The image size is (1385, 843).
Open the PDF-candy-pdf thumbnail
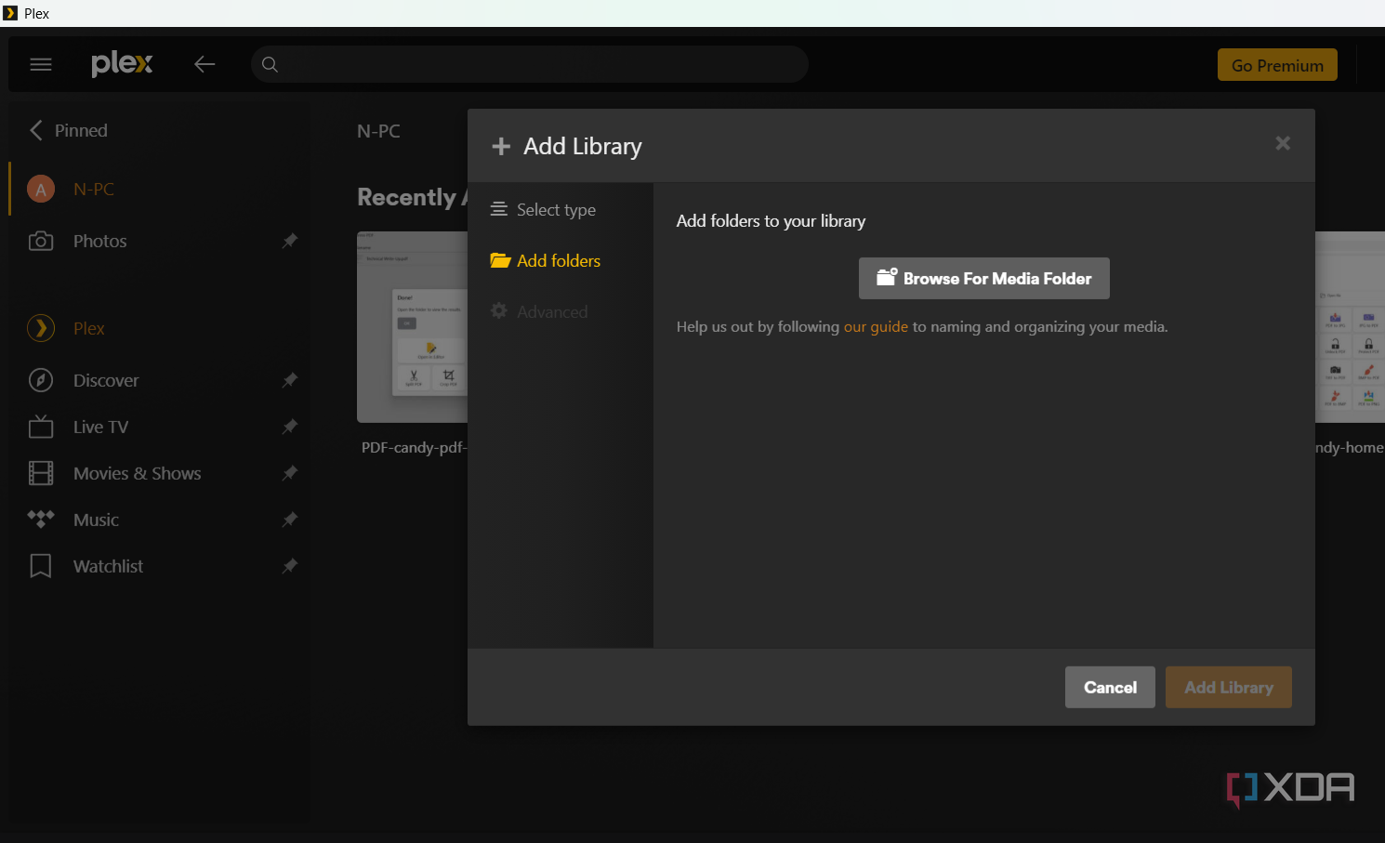coord(413,327)
